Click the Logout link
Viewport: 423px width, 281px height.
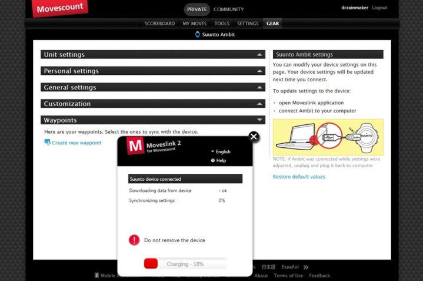click(379, 8)
